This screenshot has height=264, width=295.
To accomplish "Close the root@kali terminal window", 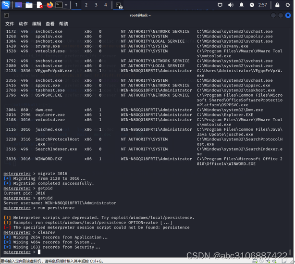I will (x=288, y=15).
